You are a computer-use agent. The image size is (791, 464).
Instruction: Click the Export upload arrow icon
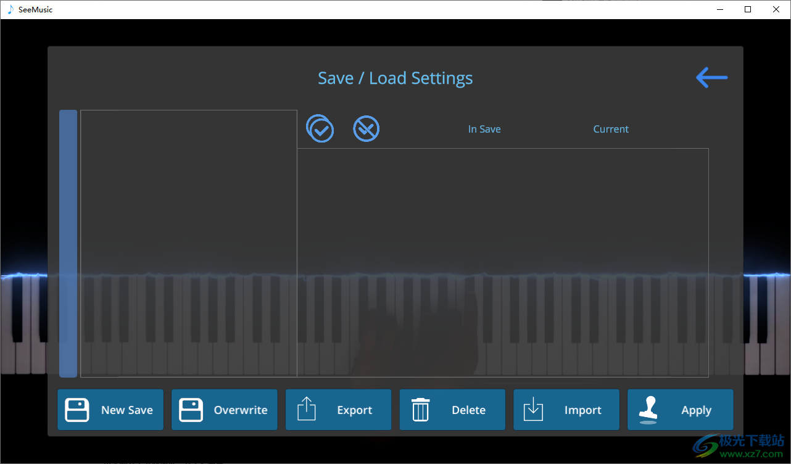coord(305,409)
